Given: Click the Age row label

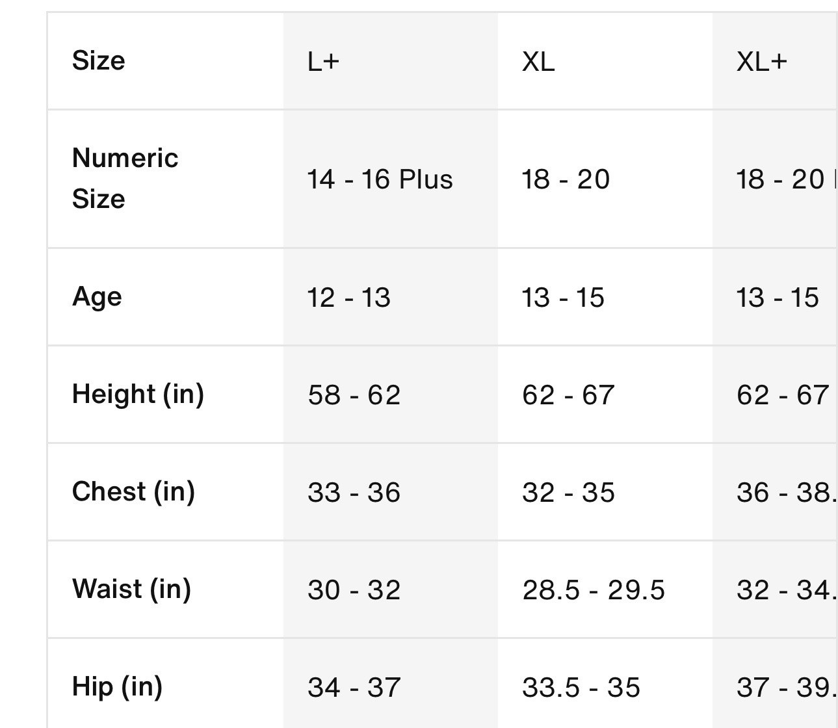Looking at the screenshot, I should [x=165, y=297].
